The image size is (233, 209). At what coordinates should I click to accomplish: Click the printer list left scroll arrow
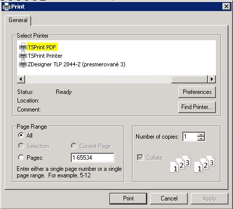pos(21,79)
